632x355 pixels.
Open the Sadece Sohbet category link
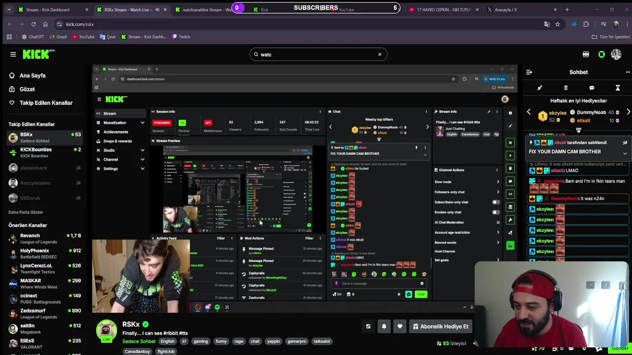(139, 341)
